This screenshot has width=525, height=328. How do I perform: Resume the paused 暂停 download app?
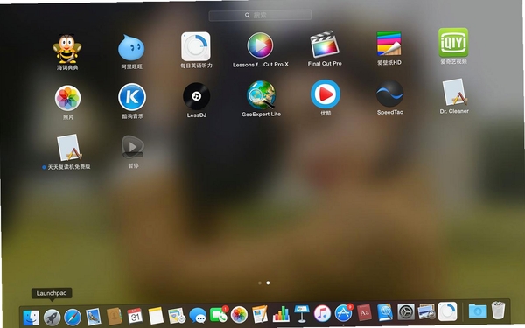[x=133, y=147]
